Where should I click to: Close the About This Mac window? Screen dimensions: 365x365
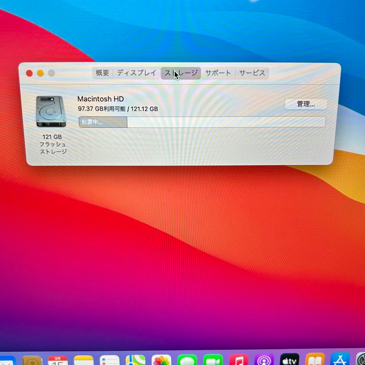click(29, 73)
